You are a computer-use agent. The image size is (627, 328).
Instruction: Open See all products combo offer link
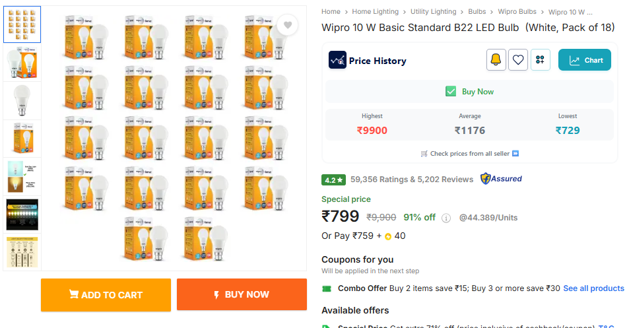(x=593, y=288)
